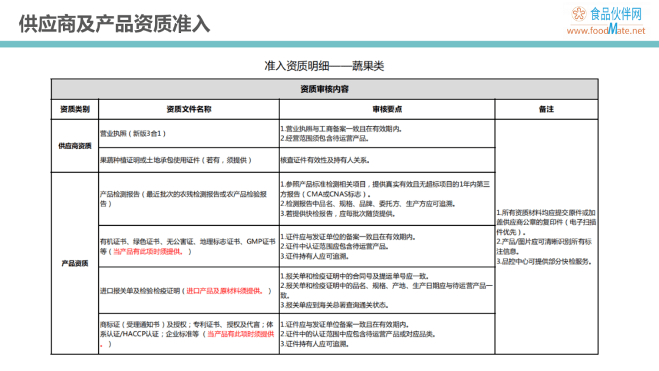
Task: Click the 资质类别 column header
Action: click(75, 109)
